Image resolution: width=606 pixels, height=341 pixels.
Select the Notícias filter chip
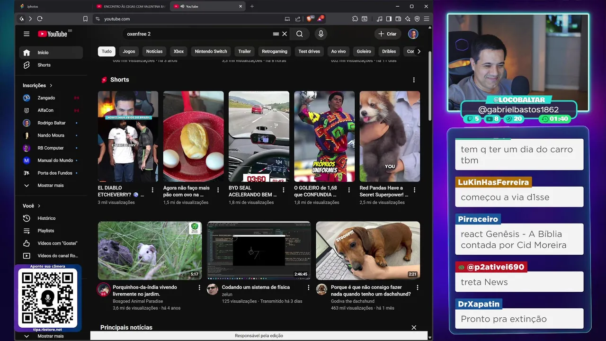(x=154, y=51)
